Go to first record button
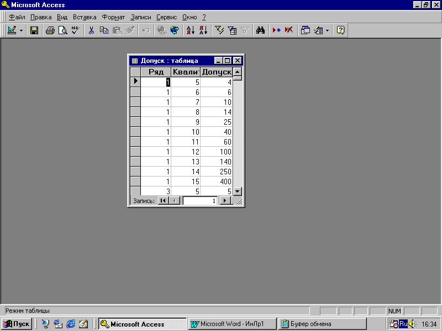This screenshot has width=442, height=331. [x=163, y=201]
